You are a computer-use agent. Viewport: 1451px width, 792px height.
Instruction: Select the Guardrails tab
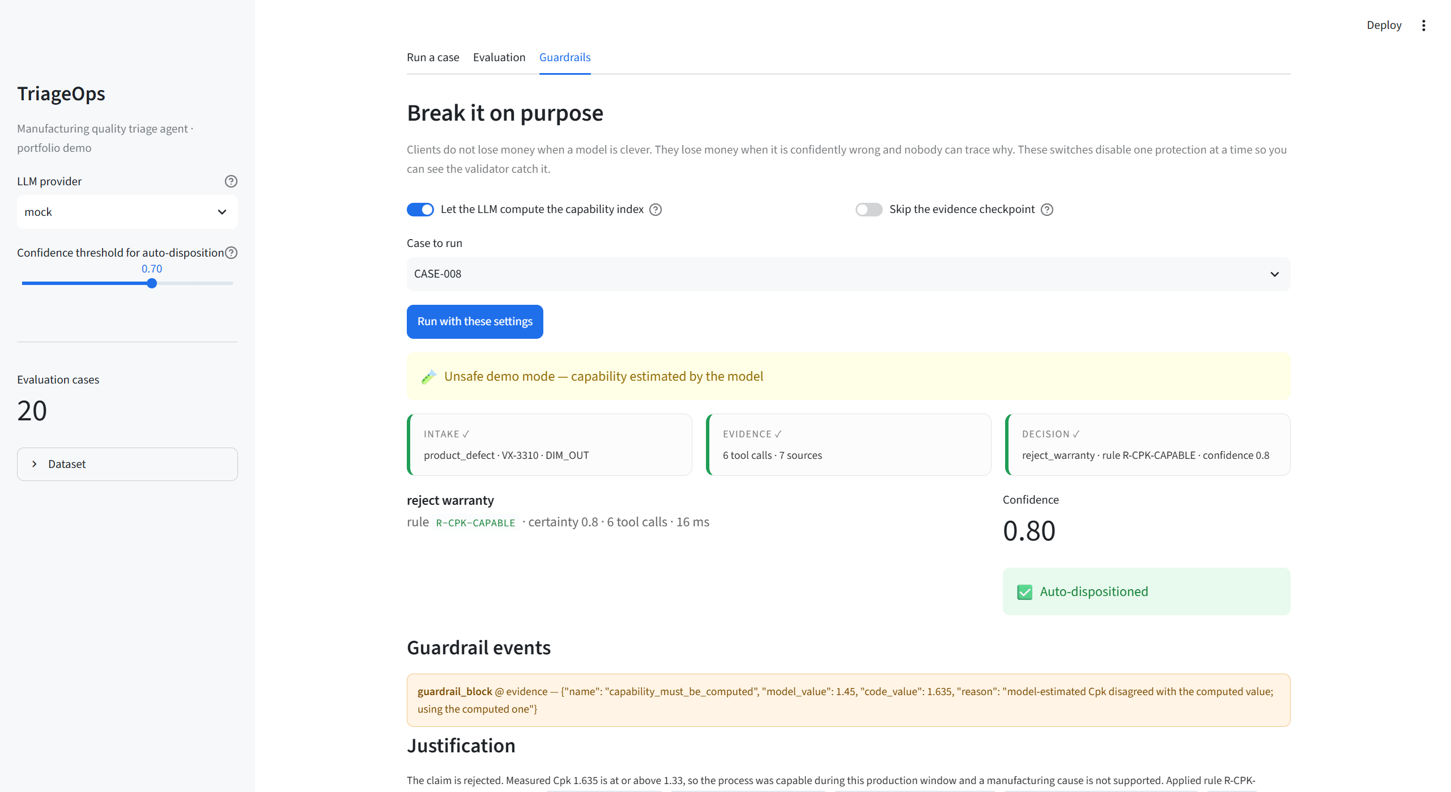(x=565, y=57)
